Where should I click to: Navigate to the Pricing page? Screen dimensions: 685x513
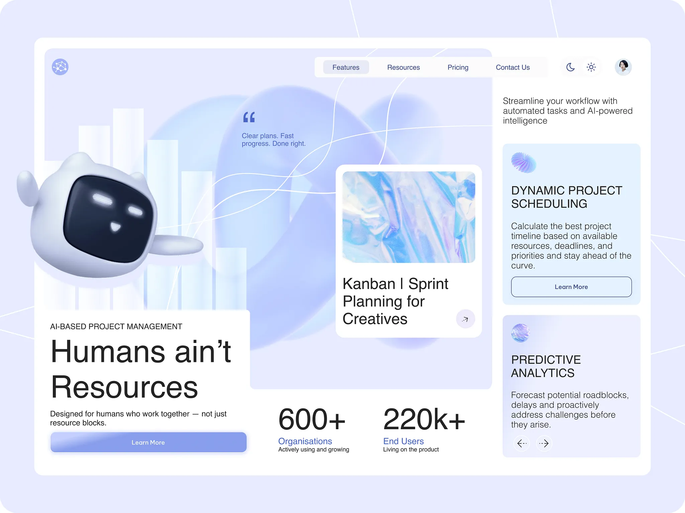click(x=458, y=67)
